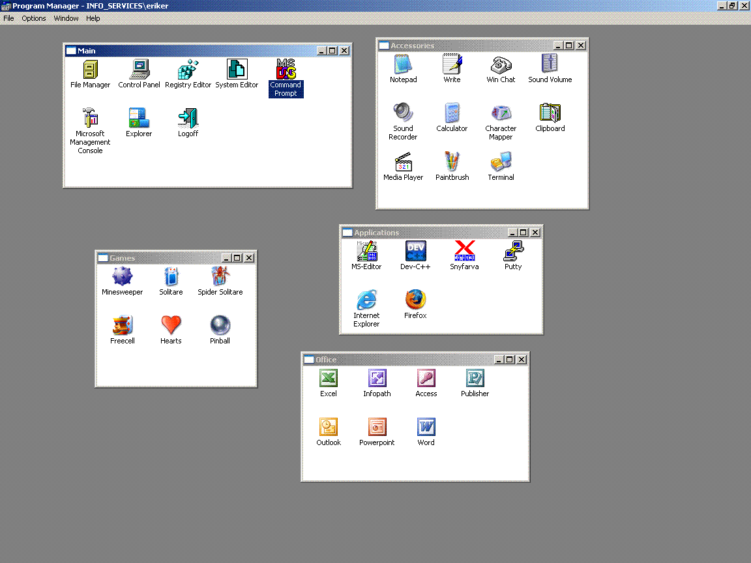Open the File Manager icon
Viewport: 751px width, 563px height.
[91, 70]
